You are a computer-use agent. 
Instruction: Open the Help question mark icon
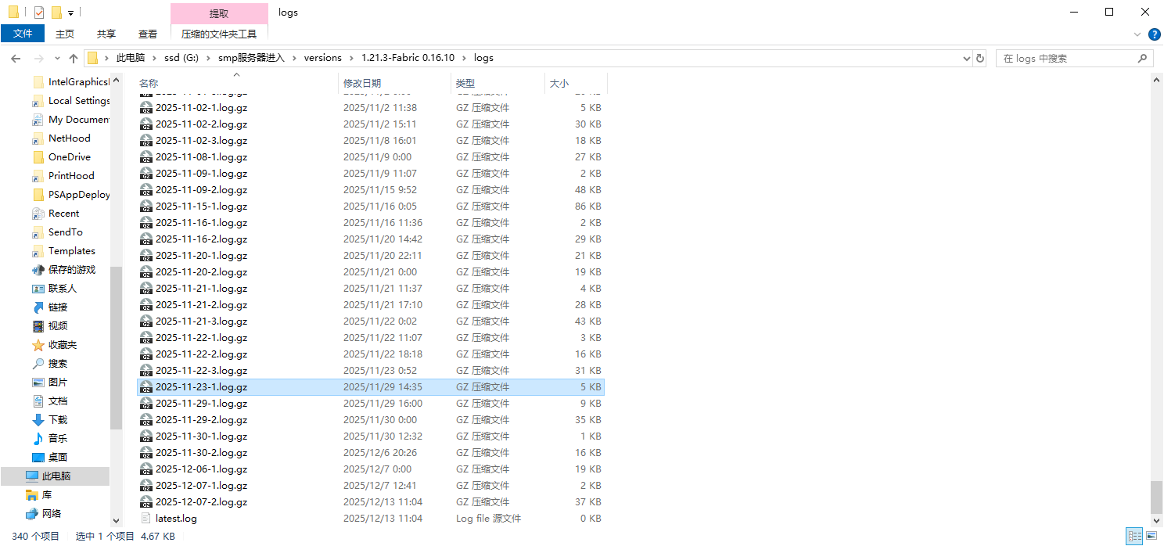point(1154,34)
